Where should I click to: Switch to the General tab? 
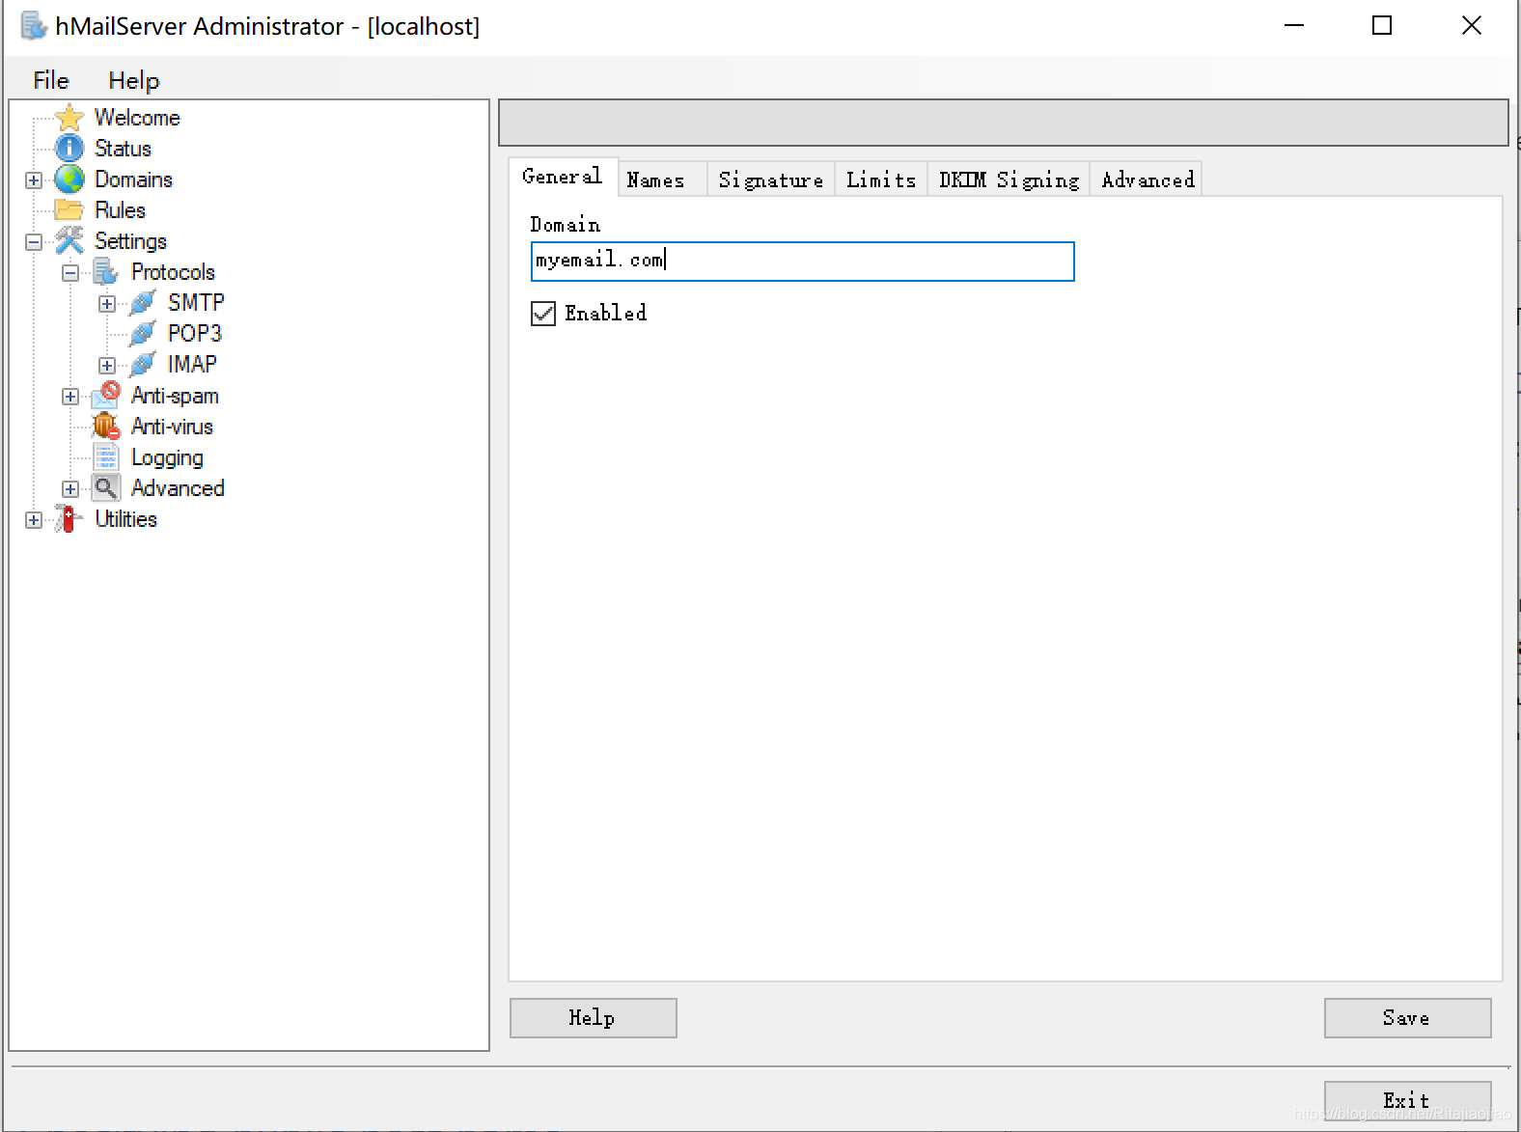(563, 177)
